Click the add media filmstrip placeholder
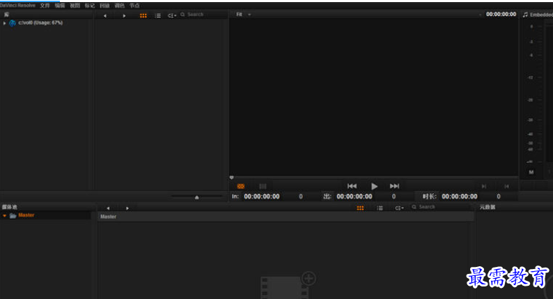The width and height of the screenshot is (553, 299). [288, 285]
